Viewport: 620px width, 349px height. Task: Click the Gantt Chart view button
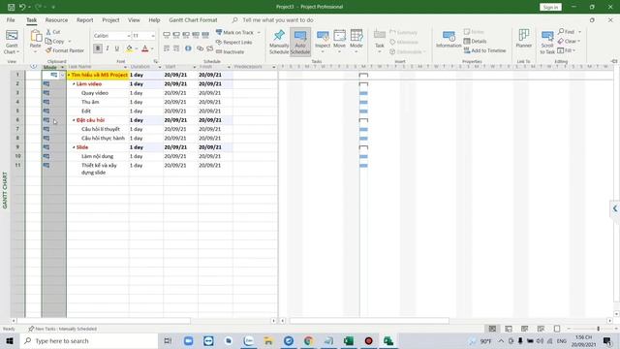point(12,41)
